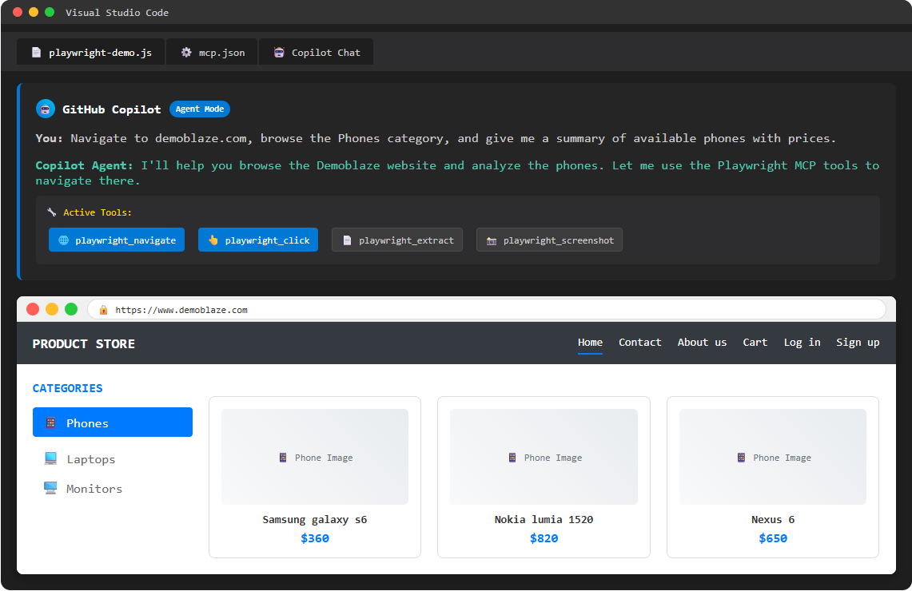This screenshot has width=912, height=591.
Task: Click the Nokia lumia 1520 product title
Action: coord(544,520)
